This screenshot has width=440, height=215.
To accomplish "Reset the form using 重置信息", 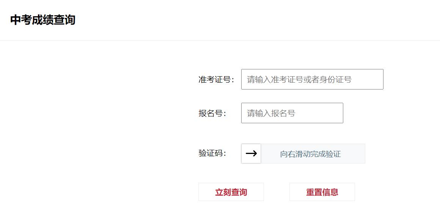I will [322, 192].
